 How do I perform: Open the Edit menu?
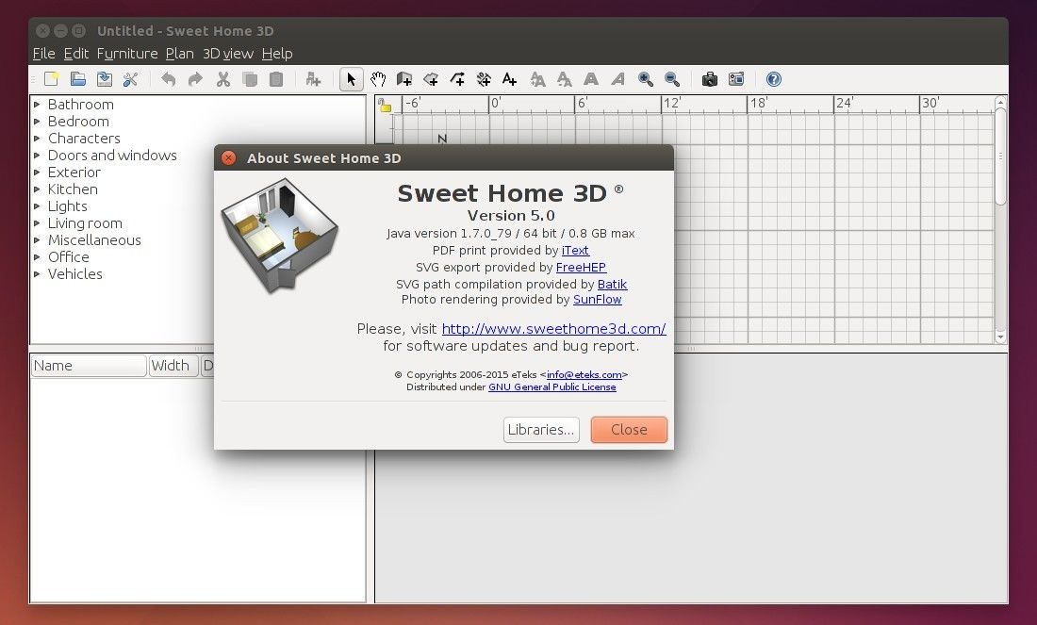coord(76,54)
